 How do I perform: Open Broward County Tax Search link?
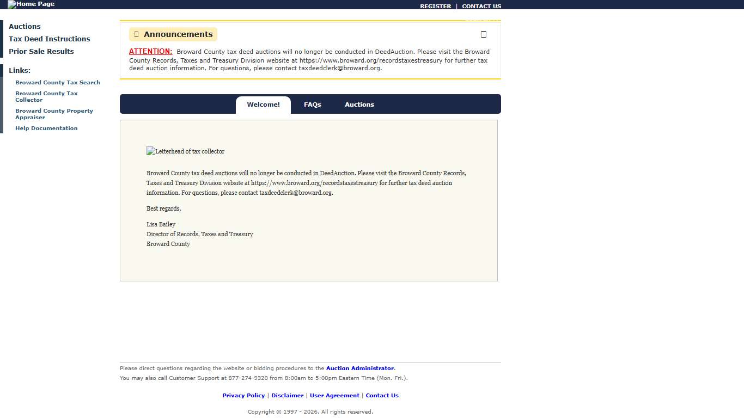pyautogui.click(x=58, y=82)
